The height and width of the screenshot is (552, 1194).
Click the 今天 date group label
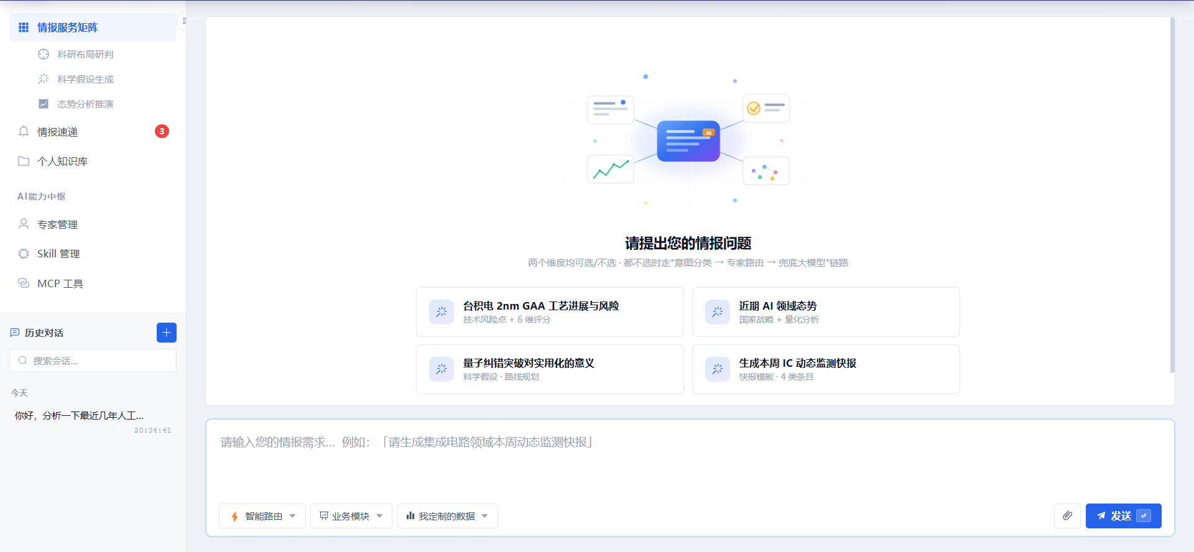point(19,393)
